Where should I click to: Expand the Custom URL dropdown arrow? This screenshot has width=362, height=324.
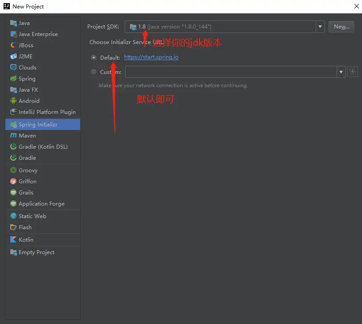tap(341, 72)
